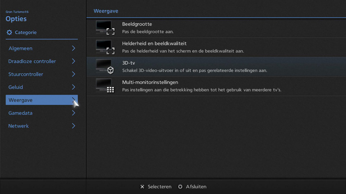The width and height of the screenshot is (346, 194).
Task: Click the Multi-monitorinstellingen grid icon
Action: (x=105, y=86)
